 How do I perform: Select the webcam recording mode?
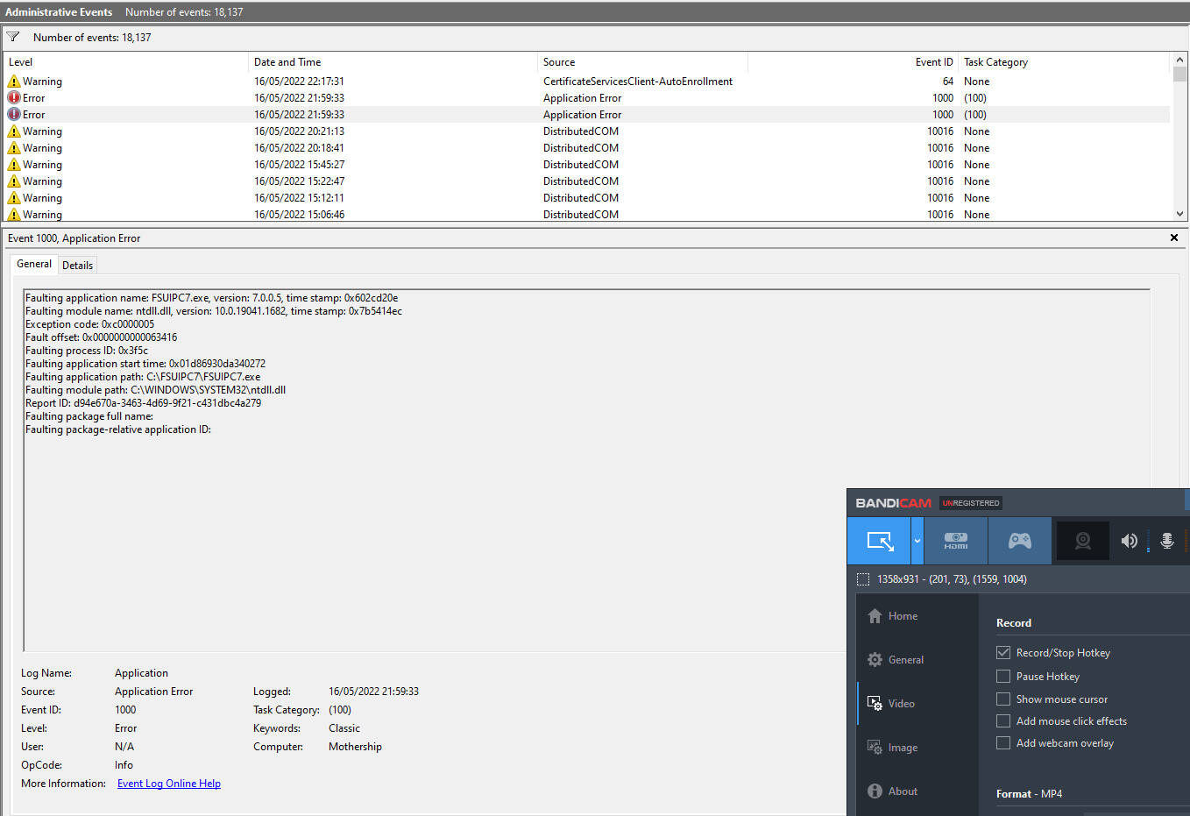click(1082, 541)
